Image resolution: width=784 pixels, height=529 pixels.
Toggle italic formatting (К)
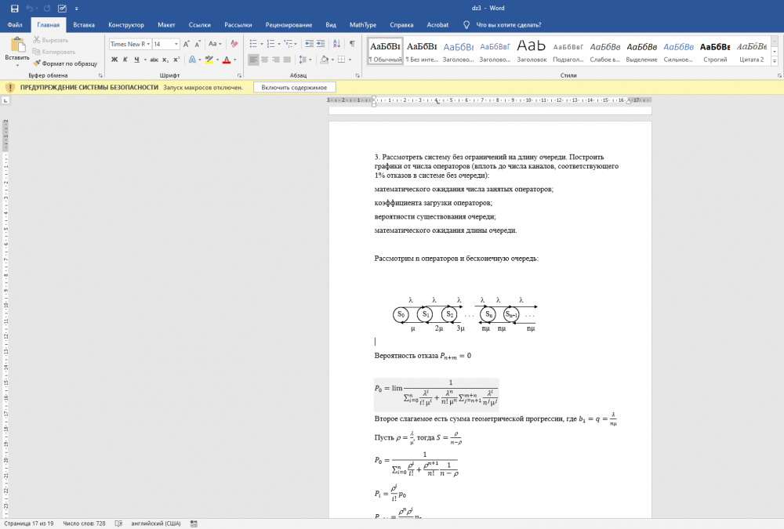point(125,60)
